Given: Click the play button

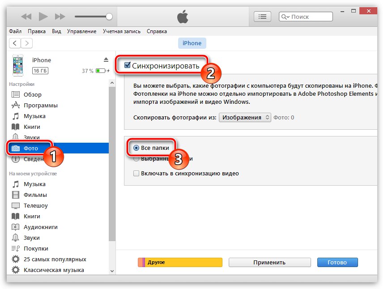Looking at the screenshot, I should 43,17.
